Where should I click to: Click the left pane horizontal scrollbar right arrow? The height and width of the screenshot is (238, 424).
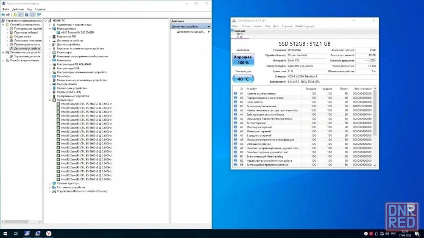(x=40, y=221)
